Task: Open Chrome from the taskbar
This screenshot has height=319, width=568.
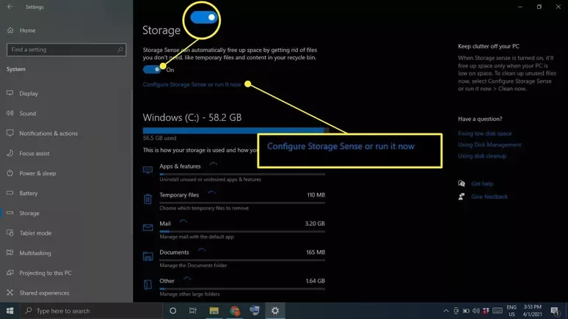Action: [x=234, y=311]
